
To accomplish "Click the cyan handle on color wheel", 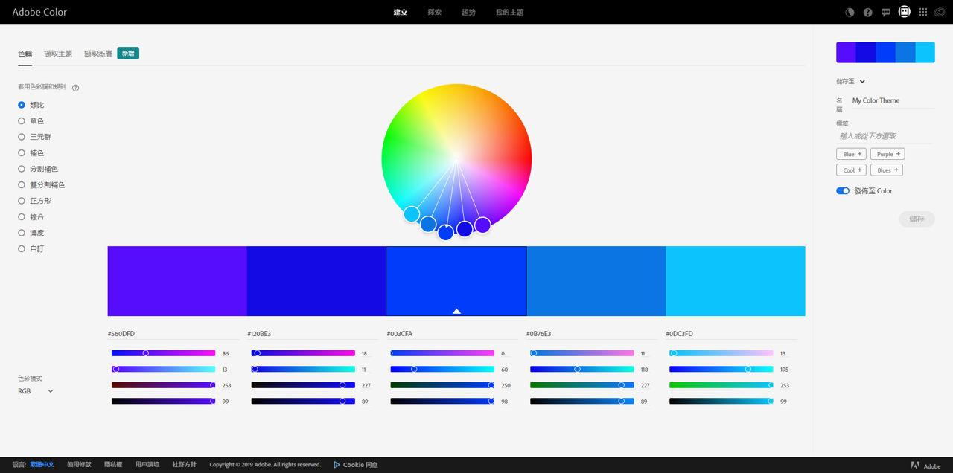I will [x=412, y=214].
